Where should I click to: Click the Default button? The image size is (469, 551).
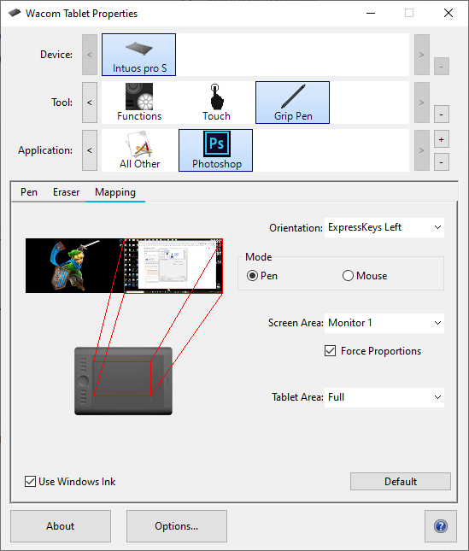tap(400, 482)
